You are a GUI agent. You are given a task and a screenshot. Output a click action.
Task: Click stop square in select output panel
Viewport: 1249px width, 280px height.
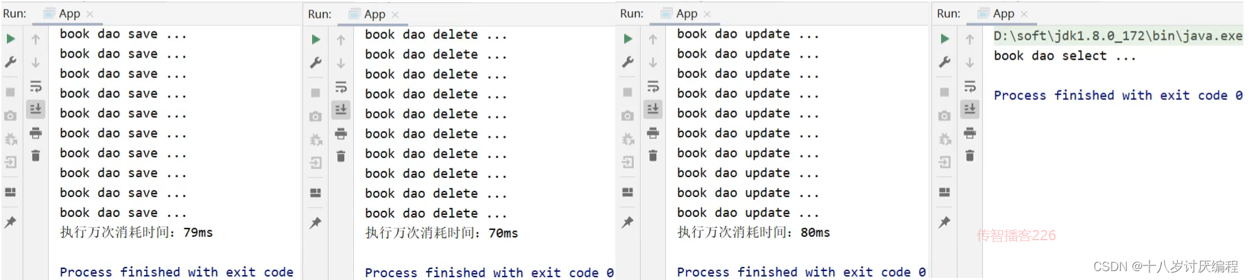pos(944,92)
